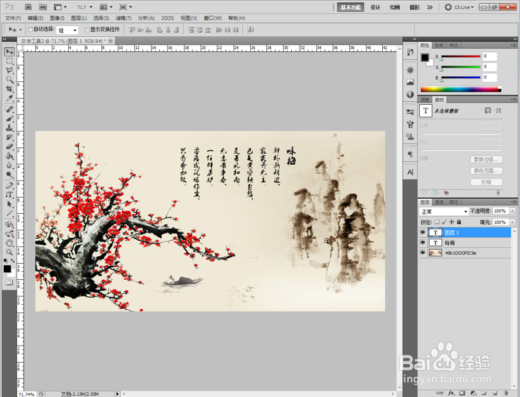
Task: Open the 图像(I) menu
Action: [x=57, y=18]
